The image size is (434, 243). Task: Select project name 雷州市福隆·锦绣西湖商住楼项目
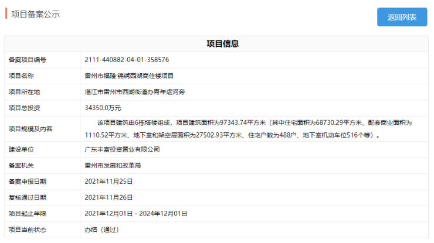(x=129, y=76)
